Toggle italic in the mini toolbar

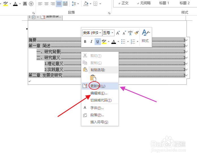(x=91, y=42)
